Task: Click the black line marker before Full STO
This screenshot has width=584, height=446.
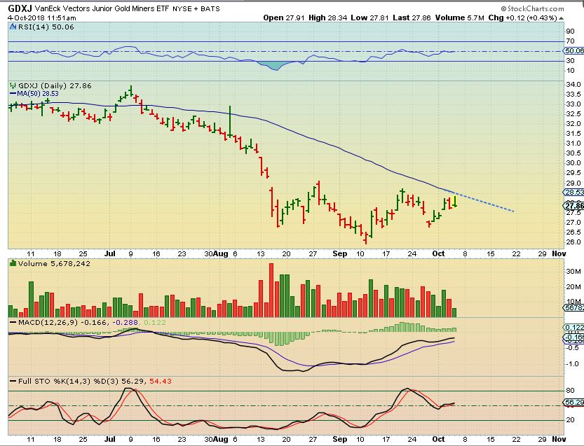Action: (13, 382)
